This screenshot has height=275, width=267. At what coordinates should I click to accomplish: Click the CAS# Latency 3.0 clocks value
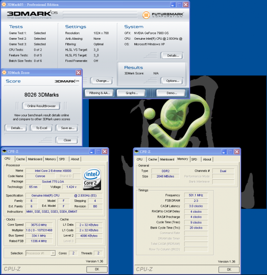[196, 206]
